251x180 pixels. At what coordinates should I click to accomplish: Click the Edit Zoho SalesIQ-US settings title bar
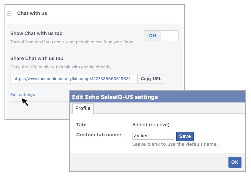click(x=158, y=97)
